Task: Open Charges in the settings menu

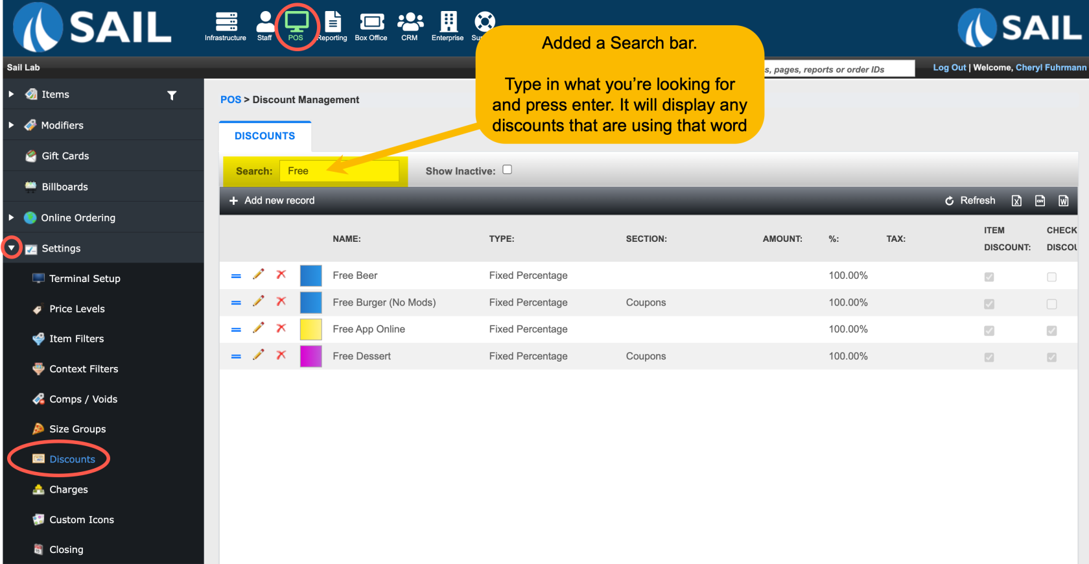Action: pos(68,489)
